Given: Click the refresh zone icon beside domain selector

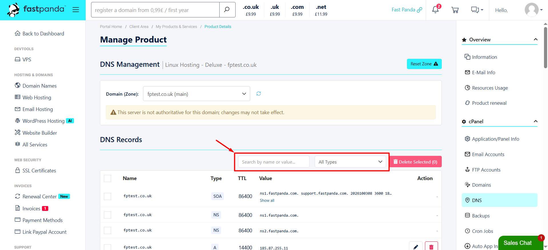Looking at the screenshot, I should pyautogui.click(x=259, y=94).
